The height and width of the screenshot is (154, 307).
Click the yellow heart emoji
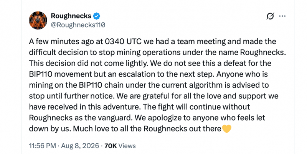227,129
